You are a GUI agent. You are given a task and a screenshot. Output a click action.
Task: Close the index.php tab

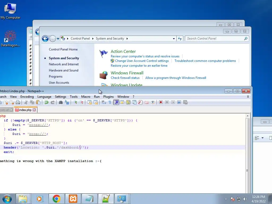(34, 110)
